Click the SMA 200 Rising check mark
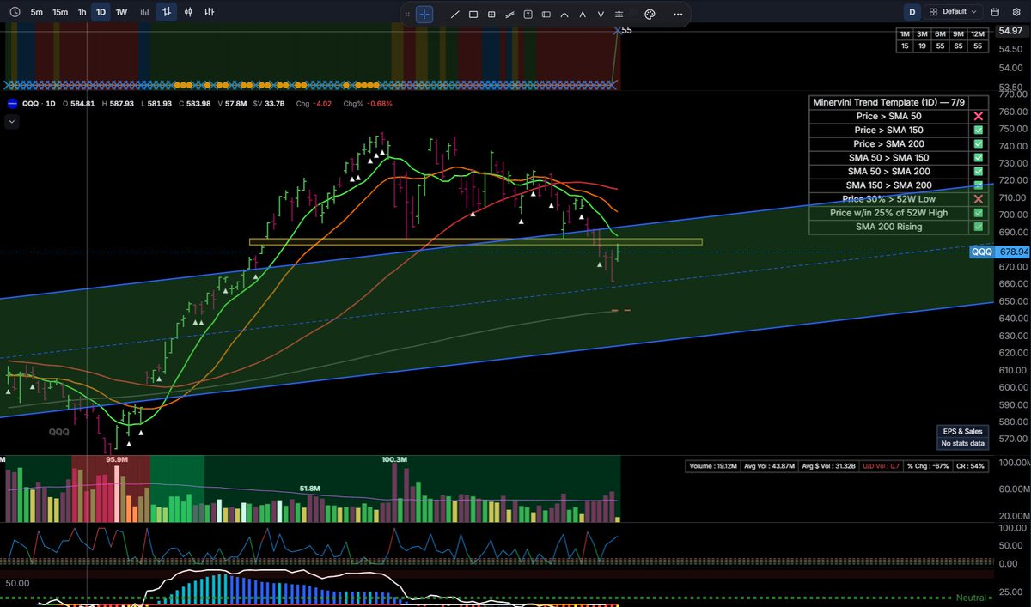 [x=978, y=227]
